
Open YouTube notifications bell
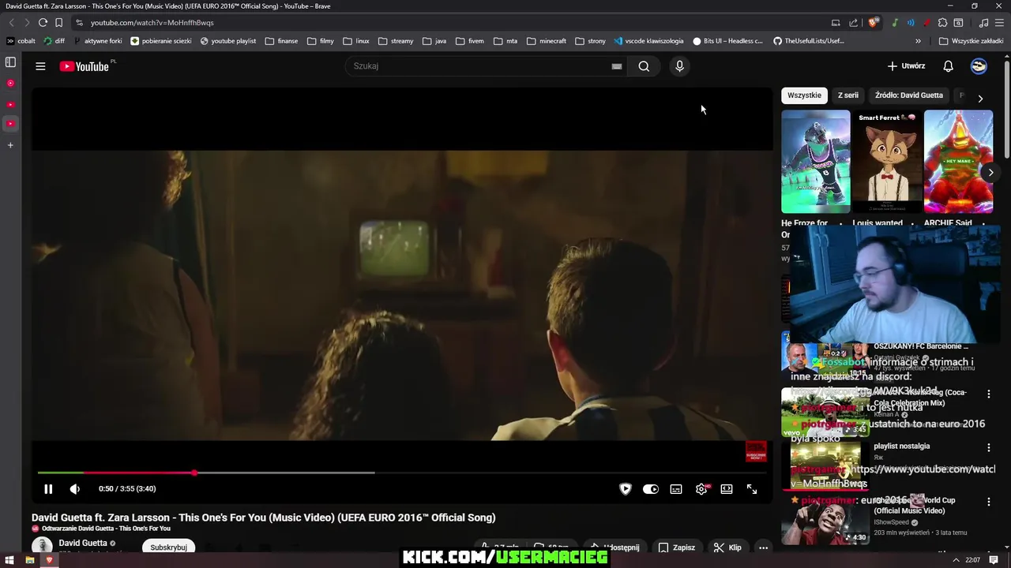pos(948,66)
